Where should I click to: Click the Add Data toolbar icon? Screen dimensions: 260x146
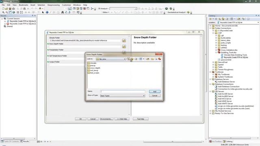click(x=40, y=9)
